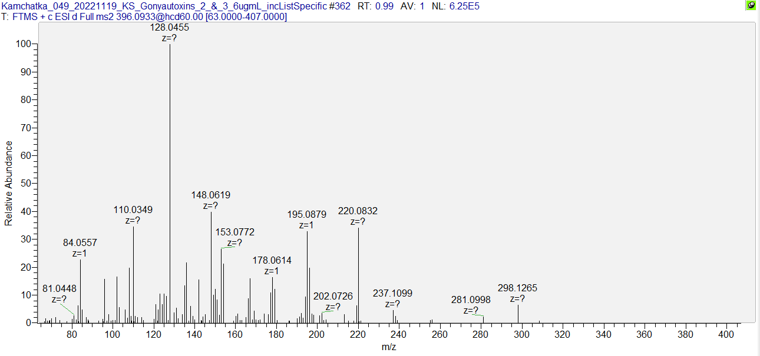This screenshot has width=760, height=356.
Task: Click the FTMS scan filter header line
Action: pos(145,16)
